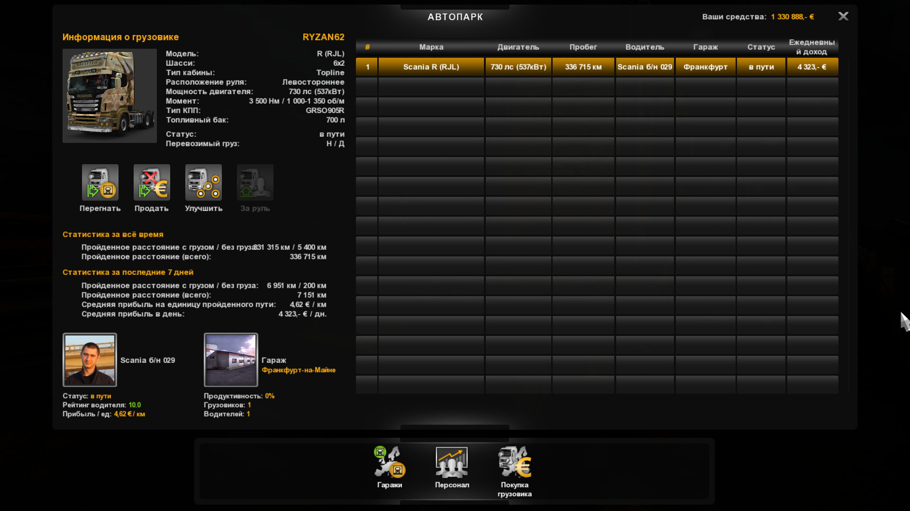The width and height of the screenshot is (910, 511).
Task: Click the Статистика за всё время heading
Action: point(113,234)
